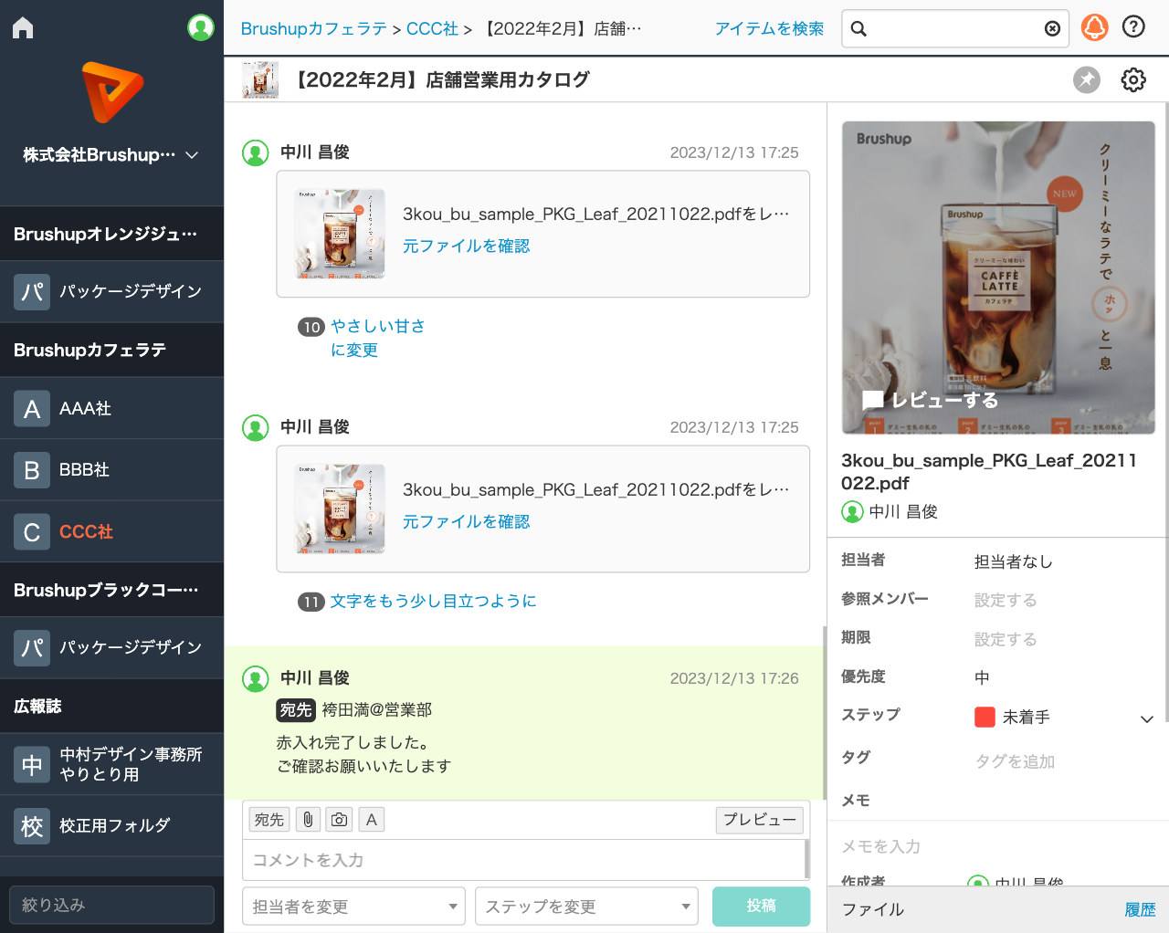Open second comment's PDF thumbnail

340,508
